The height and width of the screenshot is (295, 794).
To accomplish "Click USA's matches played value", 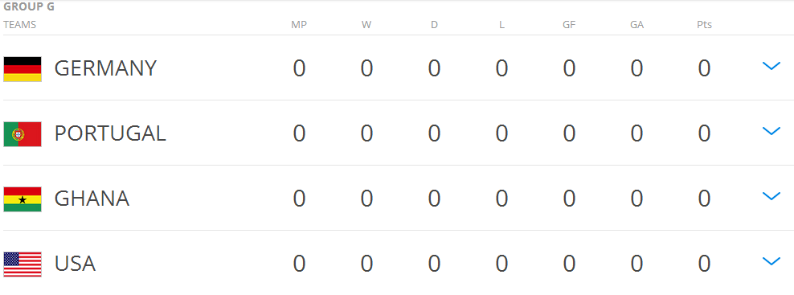I will pos(299,264).
